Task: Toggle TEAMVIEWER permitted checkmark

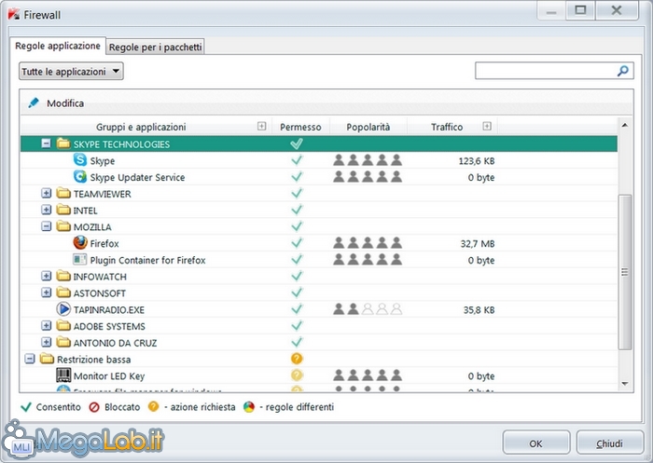Action: click(297, 194)
